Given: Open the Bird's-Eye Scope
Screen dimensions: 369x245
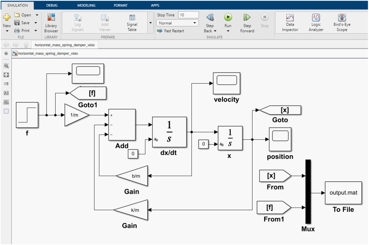Looking at the screenshot, I should pyautogui.click(x=342, y=23).
